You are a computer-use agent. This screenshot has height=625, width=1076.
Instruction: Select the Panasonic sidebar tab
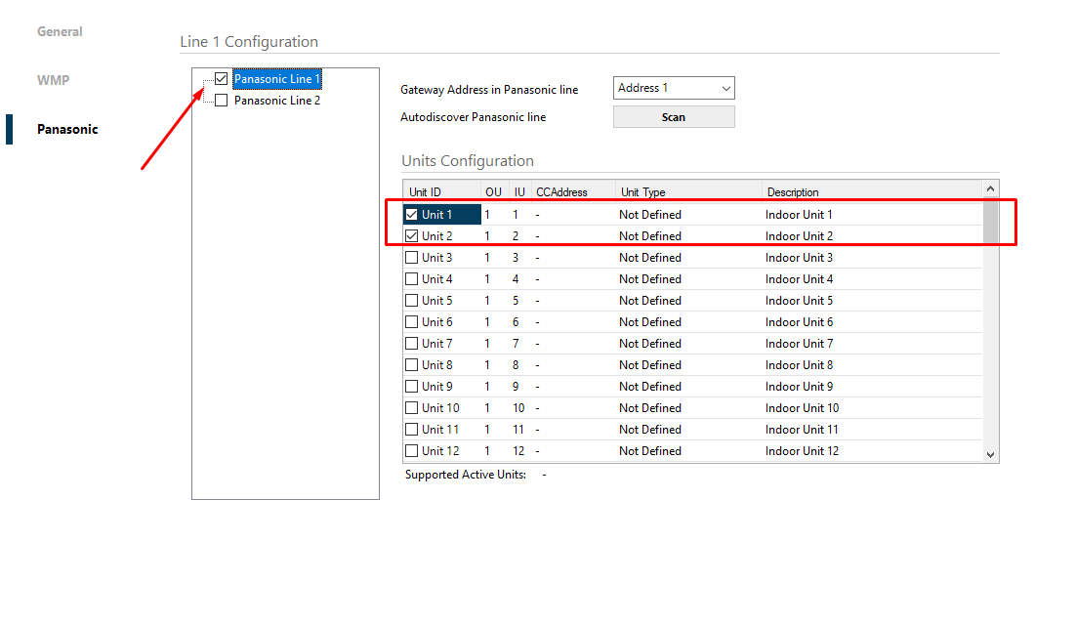[67, 129]
